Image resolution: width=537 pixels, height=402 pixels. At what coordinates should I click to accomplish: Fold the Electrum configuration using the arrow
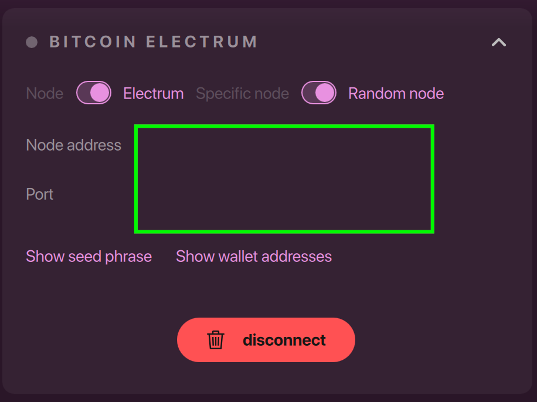pyautogui.click(x=498, y=42)
